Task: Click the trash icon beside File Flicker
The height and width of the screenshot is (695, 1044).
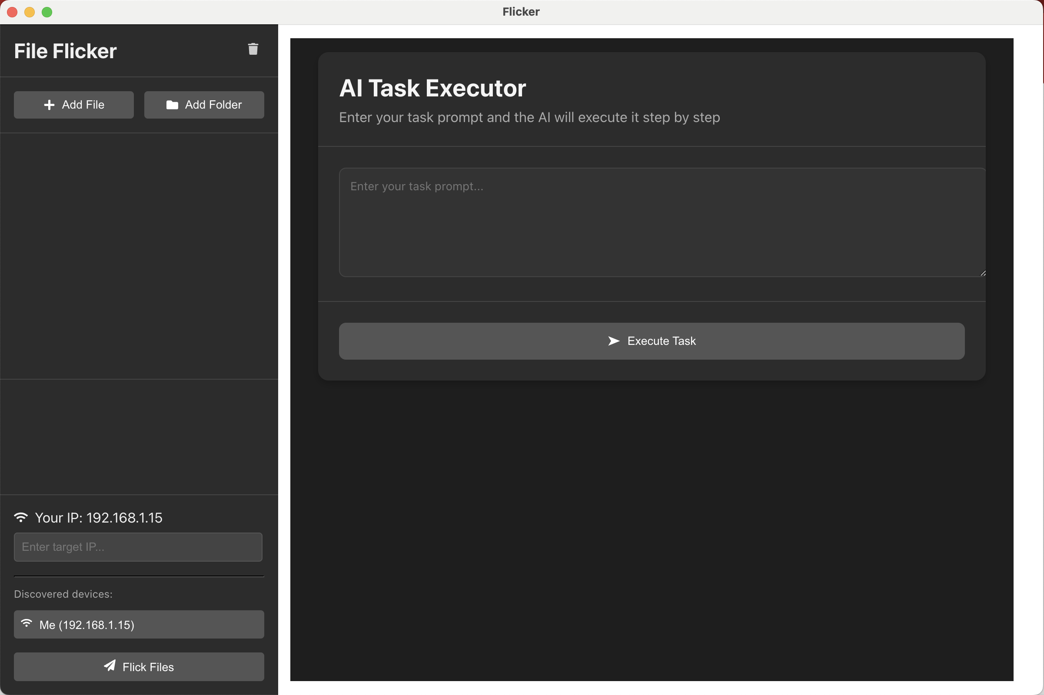Action: (x=253, y=49)
